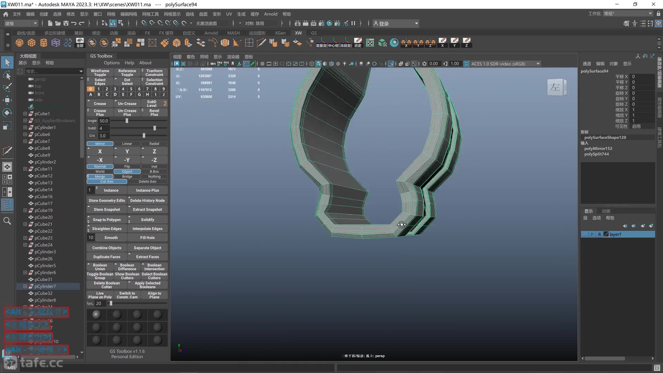Viewport: 663px width, 373px height.
Task: Adjust the Crs crease slider
Action: 144,136
